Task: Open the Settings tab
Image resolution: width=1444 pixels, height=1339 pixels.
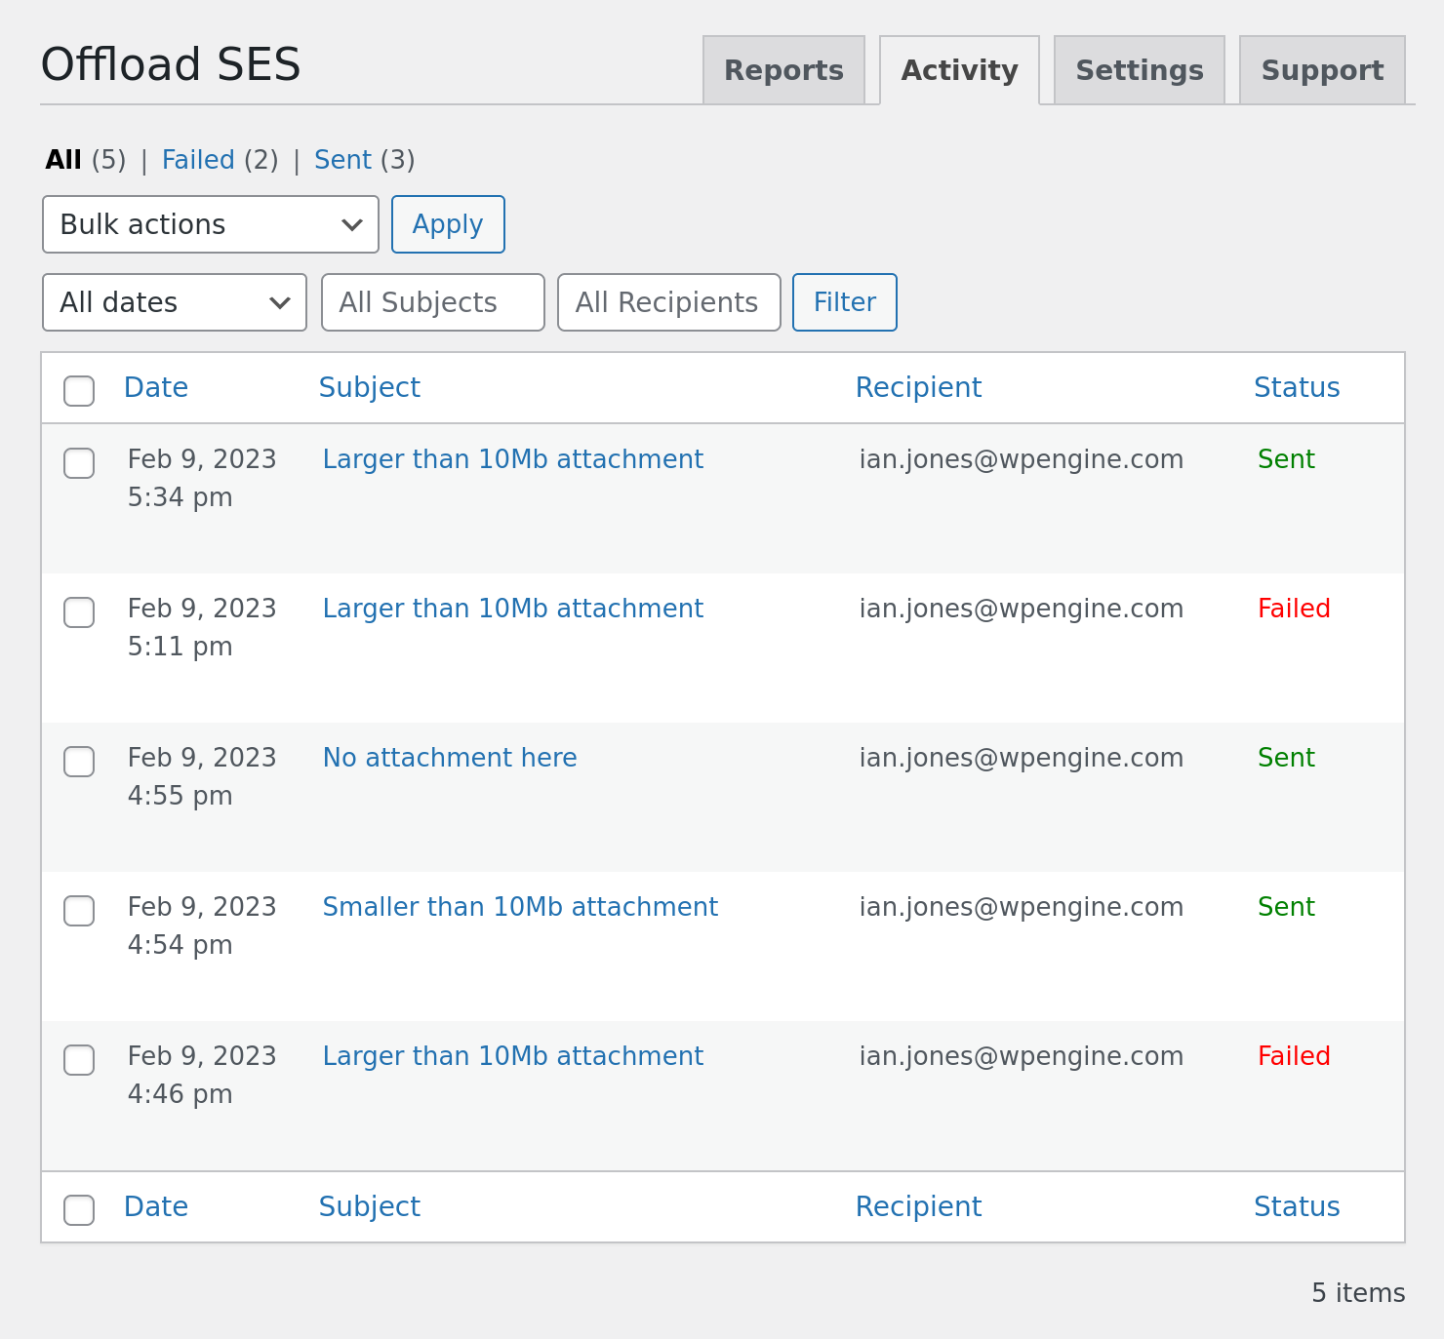Action: click(x=1139, y=70)
